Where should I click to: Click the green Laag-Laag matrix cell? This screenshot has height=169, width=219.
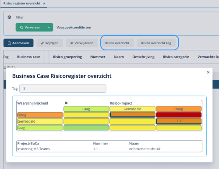pos(86,128)
